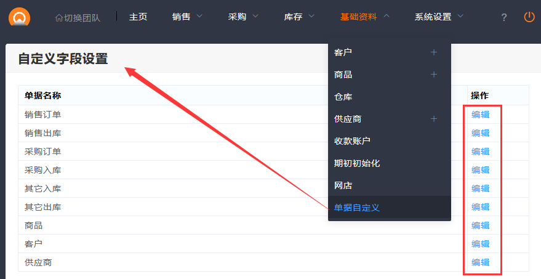Open the 系统设置 dropdown menu
Screen dimensions: 541x279
coord(439,17)
